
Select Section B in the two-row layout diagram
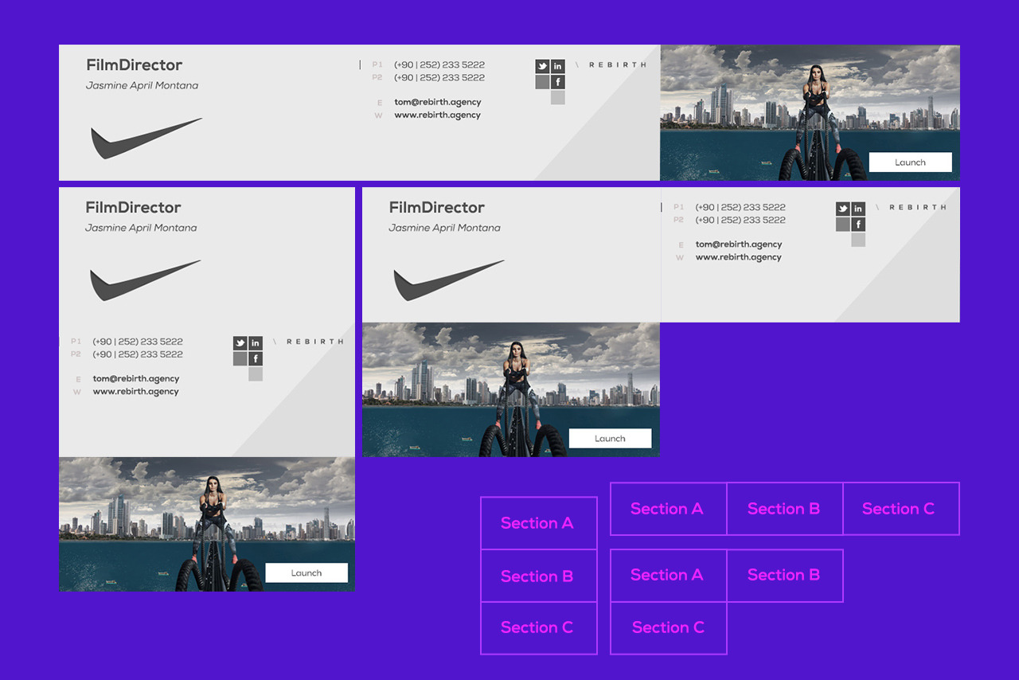point(784,575)
